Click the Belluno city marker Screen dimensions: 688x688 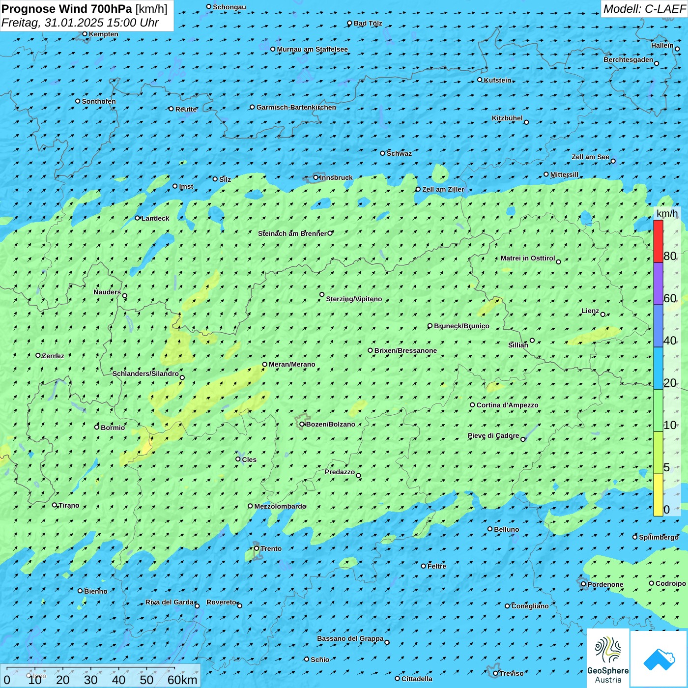(490, 529)
